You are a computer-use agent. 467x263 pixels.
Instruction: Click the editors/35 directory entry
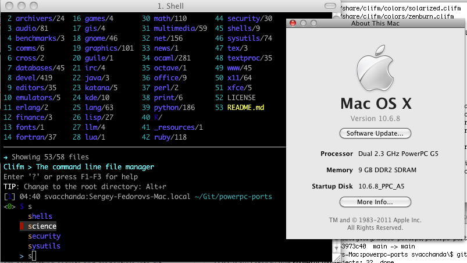tap(36, 87)
